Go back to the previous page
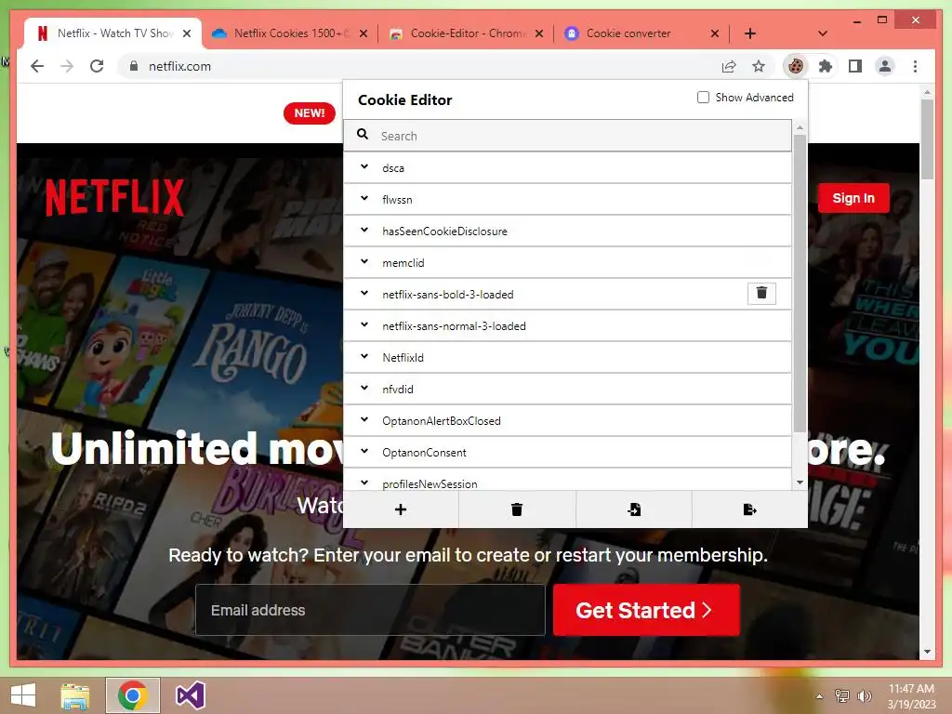Viewport: 952px width, 714px height. (37, 66)
